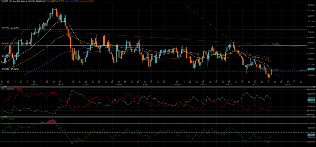
Task: Click the 70.00000 RSI axis label
Action: point(311,124)
